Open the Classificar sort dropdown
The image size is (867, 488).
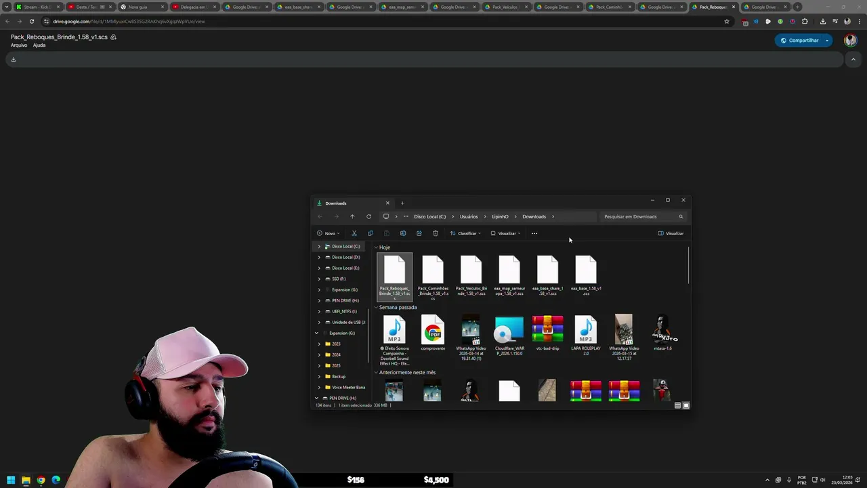(x=465, y=233)
